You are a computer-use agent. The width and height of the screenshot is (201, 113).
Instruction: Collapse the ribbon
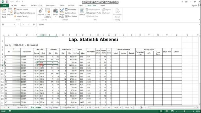coord(199,20)
